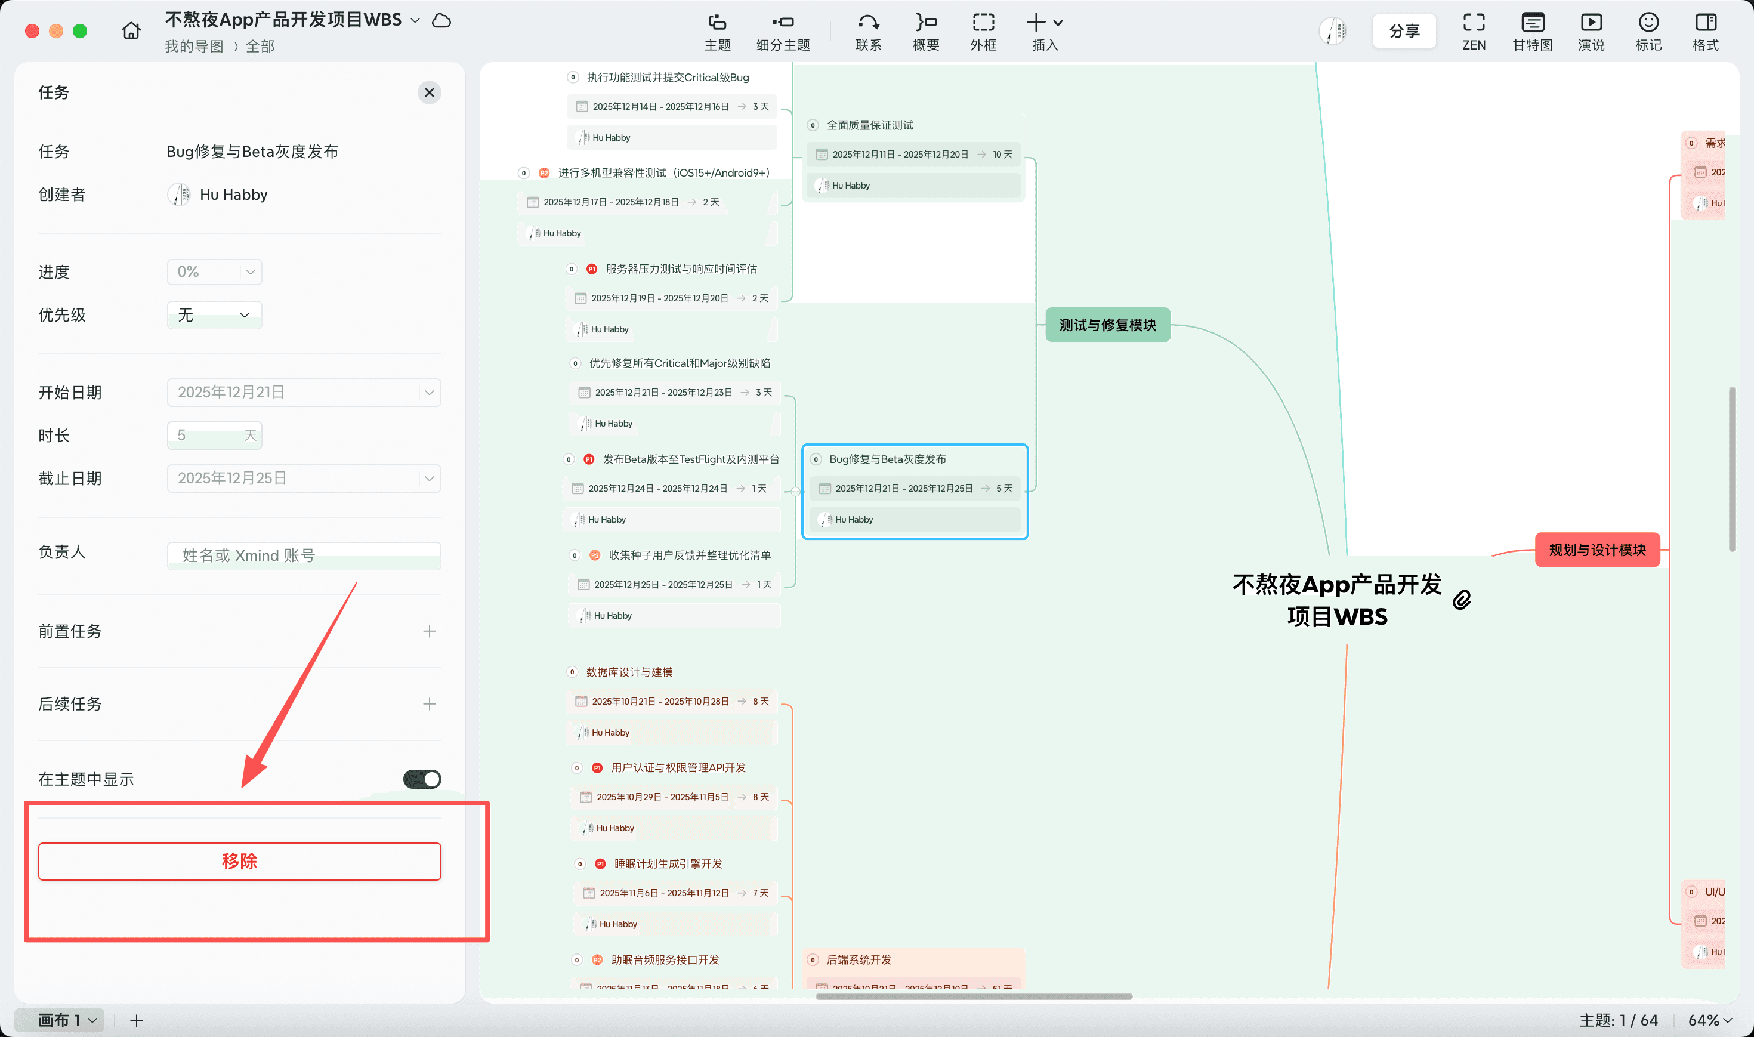Click the assignee (负责人) name input field
Viewport: 1754px width, 1037px height.
click(x=304, y=555)
